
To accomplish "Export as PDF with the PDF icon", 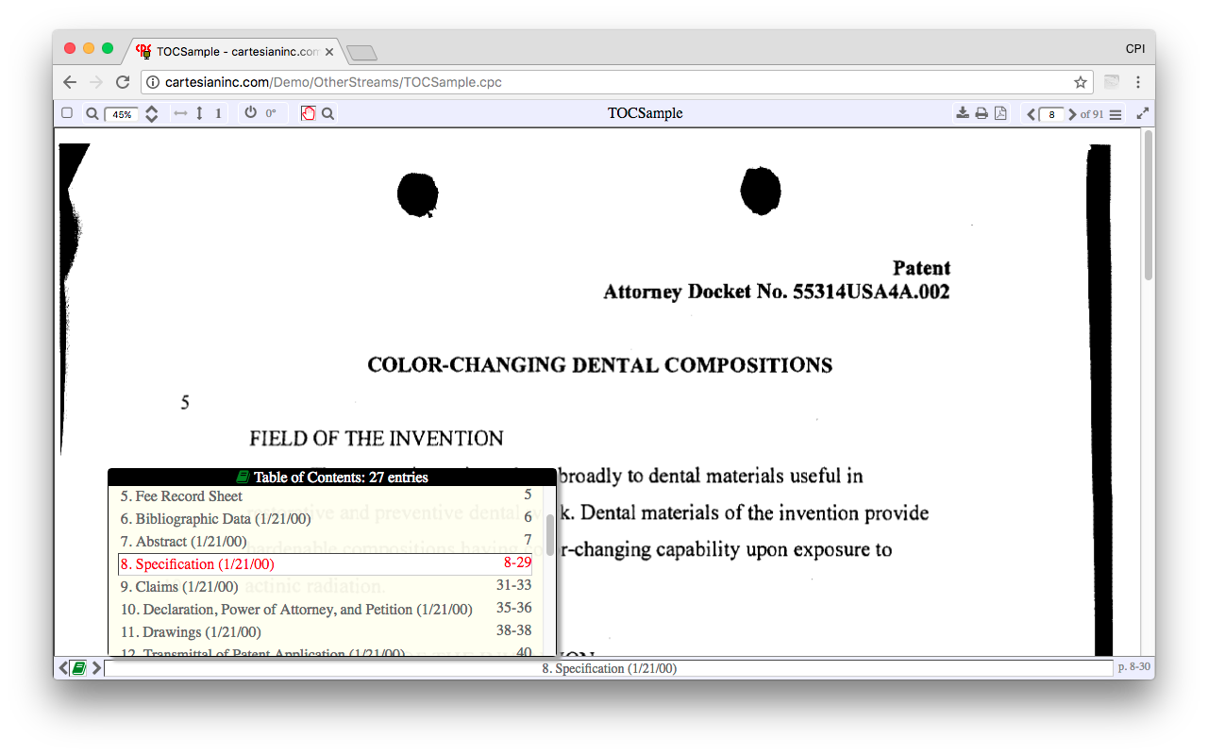I will [x=1000, y=113].
